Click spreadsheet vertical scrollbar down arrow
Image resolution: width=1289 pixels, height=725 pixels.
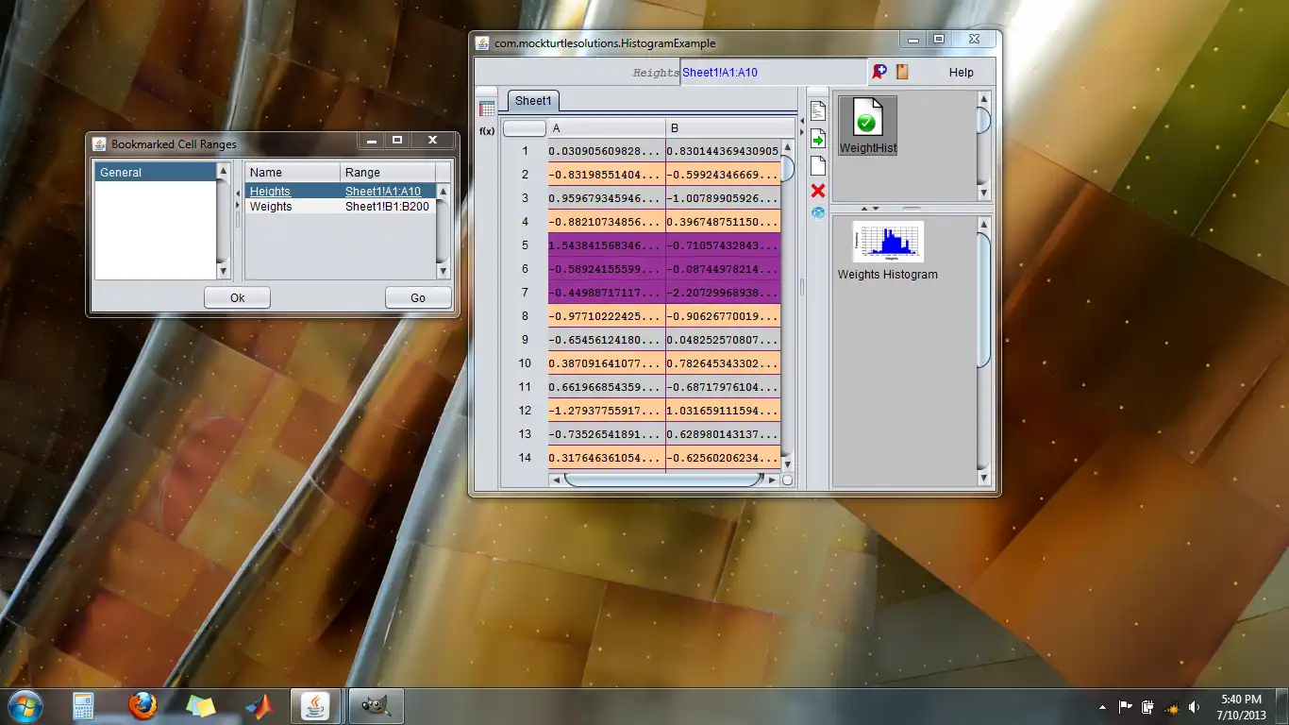pos(787,463)
